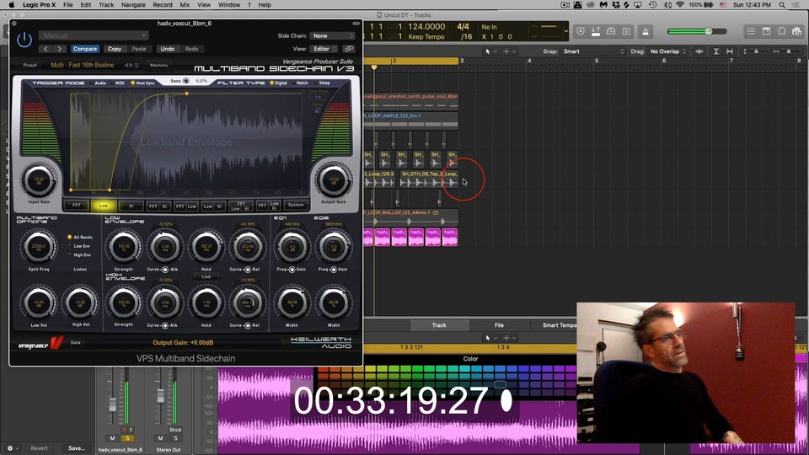Select Notch filter type
809x455 pixels.
click(300, 83)
